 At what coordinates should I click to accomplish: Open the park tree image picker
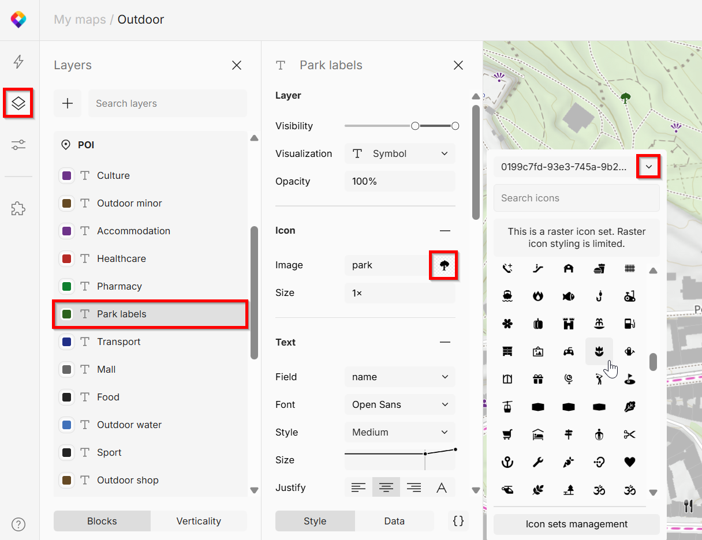(x=444, y=265)
